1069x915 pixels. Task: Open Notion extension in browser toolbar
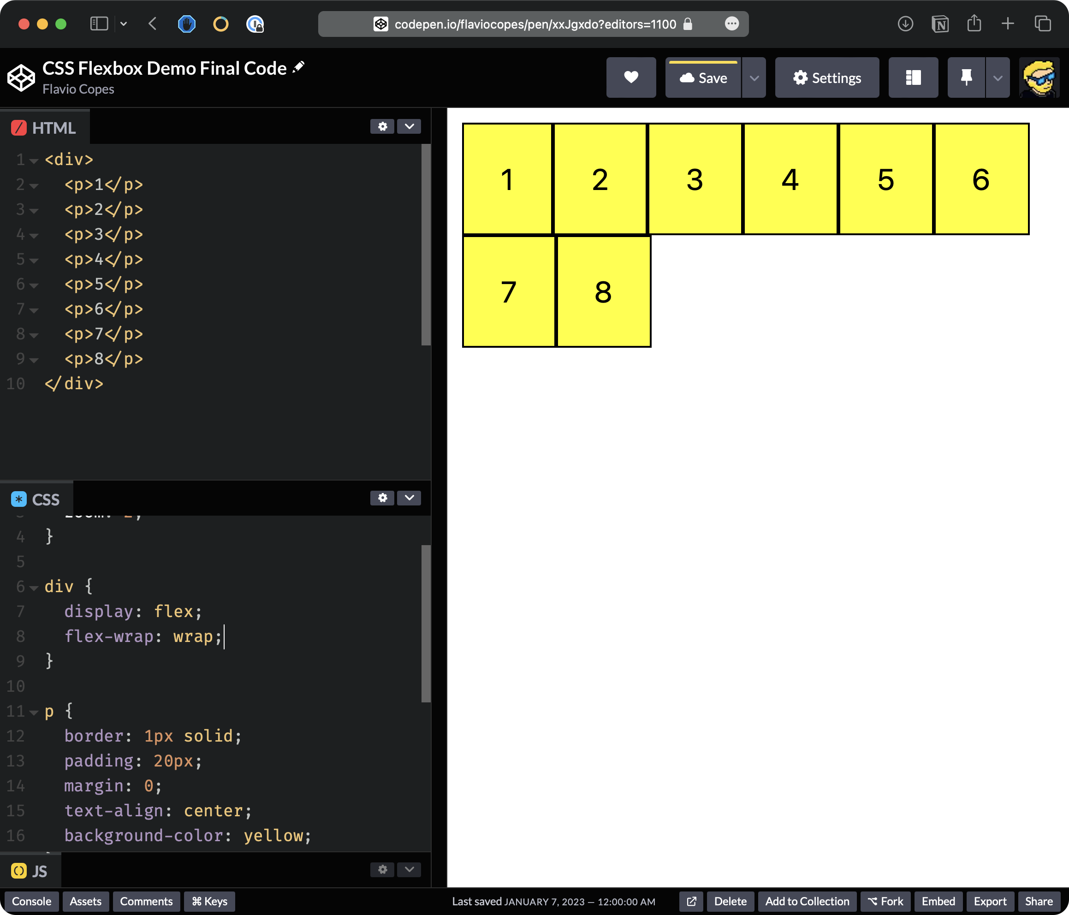point(939,24)
